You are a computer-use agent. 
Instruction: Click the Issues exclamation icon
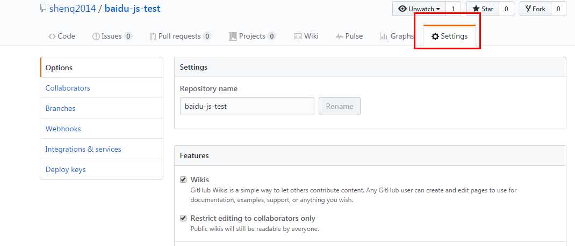[x=96, y=36]
